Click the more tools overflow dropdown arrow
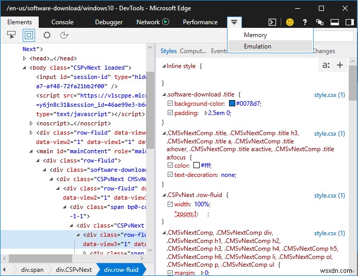The image size is (358, 276). [234, 22]
